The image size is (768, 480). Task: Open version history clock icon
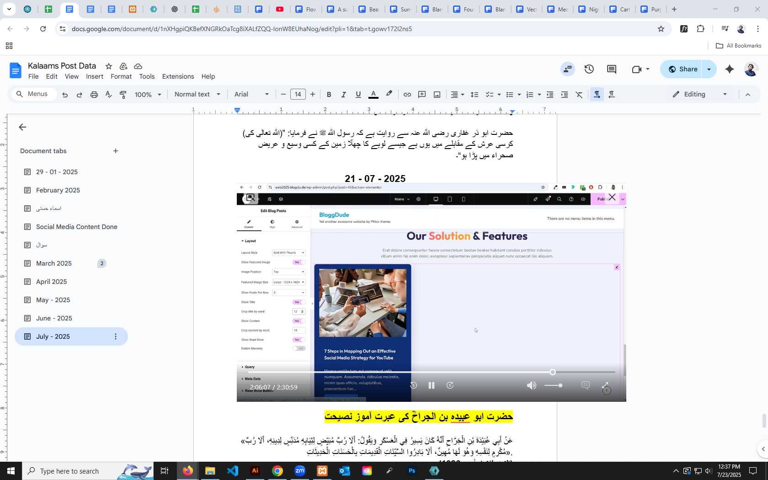click(589, 69)
